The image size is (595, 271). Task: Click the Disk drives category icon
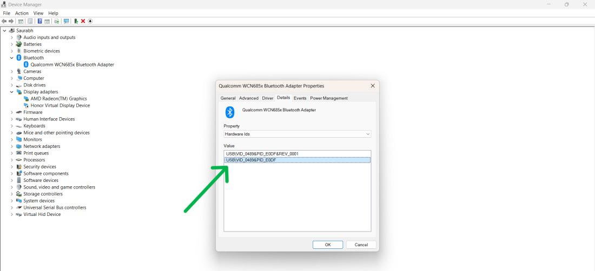point(19,85)
